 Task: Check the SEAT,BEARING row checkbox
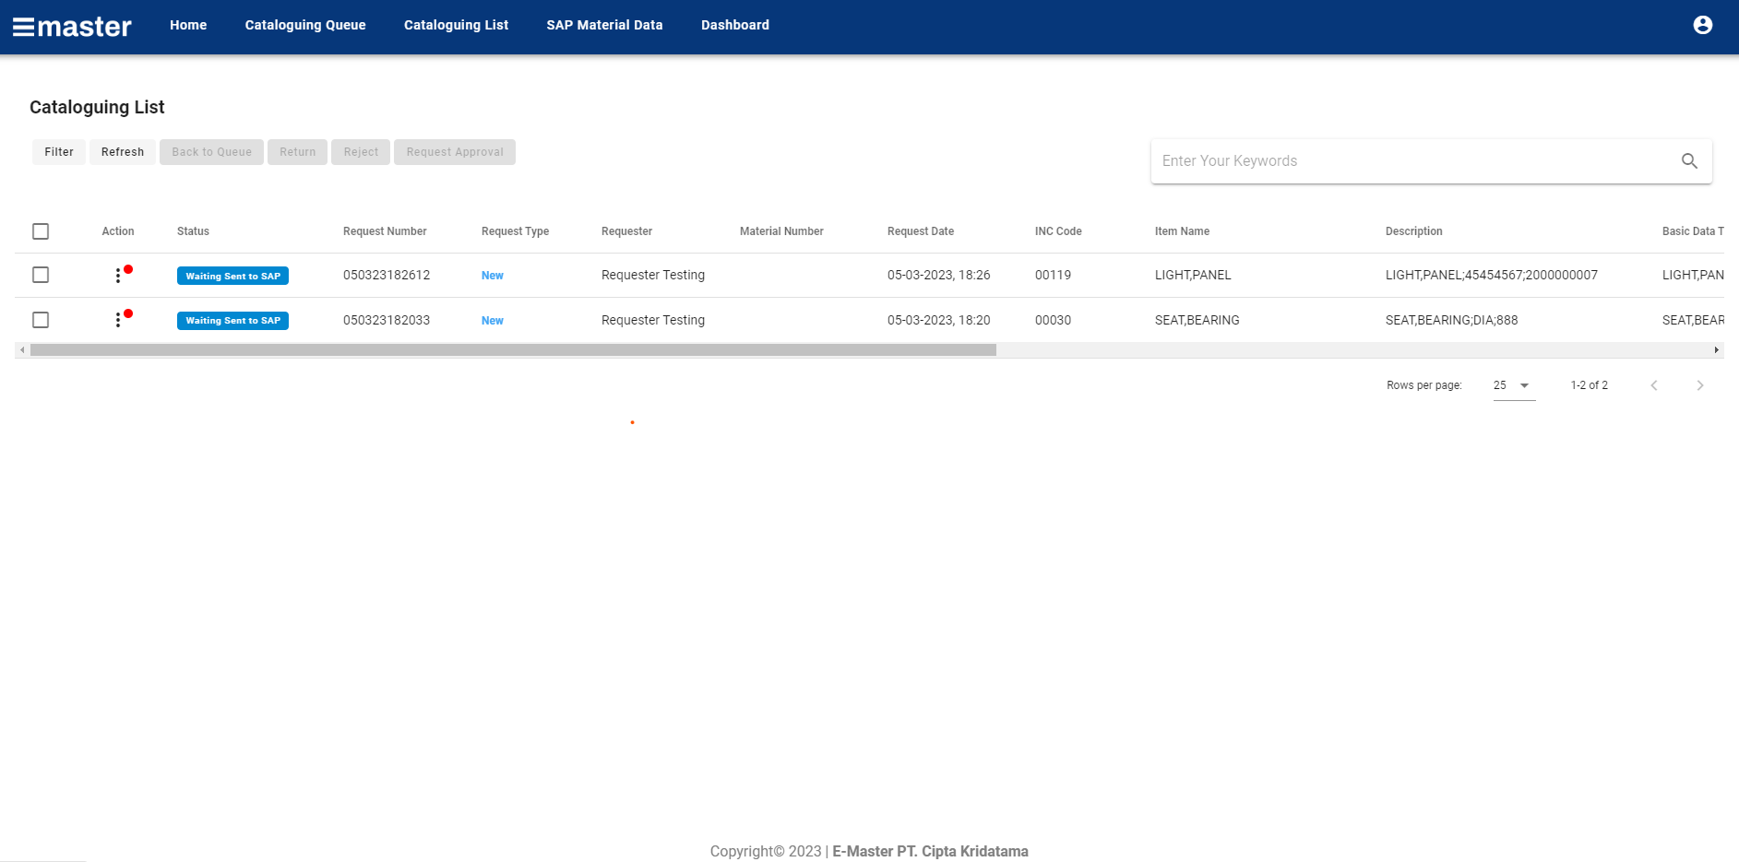click(x=41, y=320)
